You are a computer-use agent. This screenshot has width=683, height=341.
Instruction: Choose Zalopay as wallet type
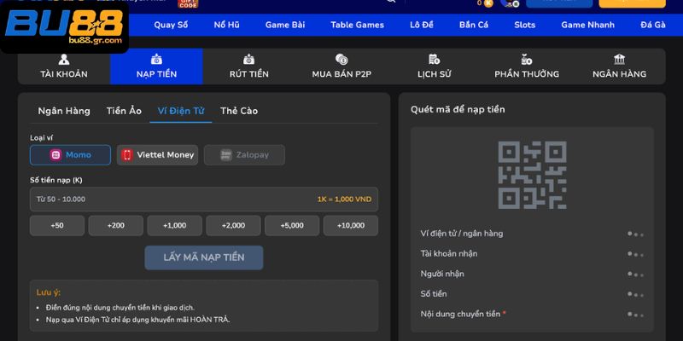click(x=244, y=155)
